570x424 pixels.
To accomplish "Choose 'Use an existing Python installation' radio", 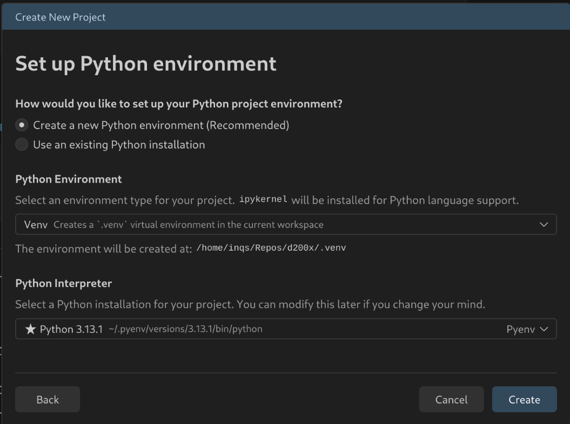I will pyautogui.click(x=22, y=145).
